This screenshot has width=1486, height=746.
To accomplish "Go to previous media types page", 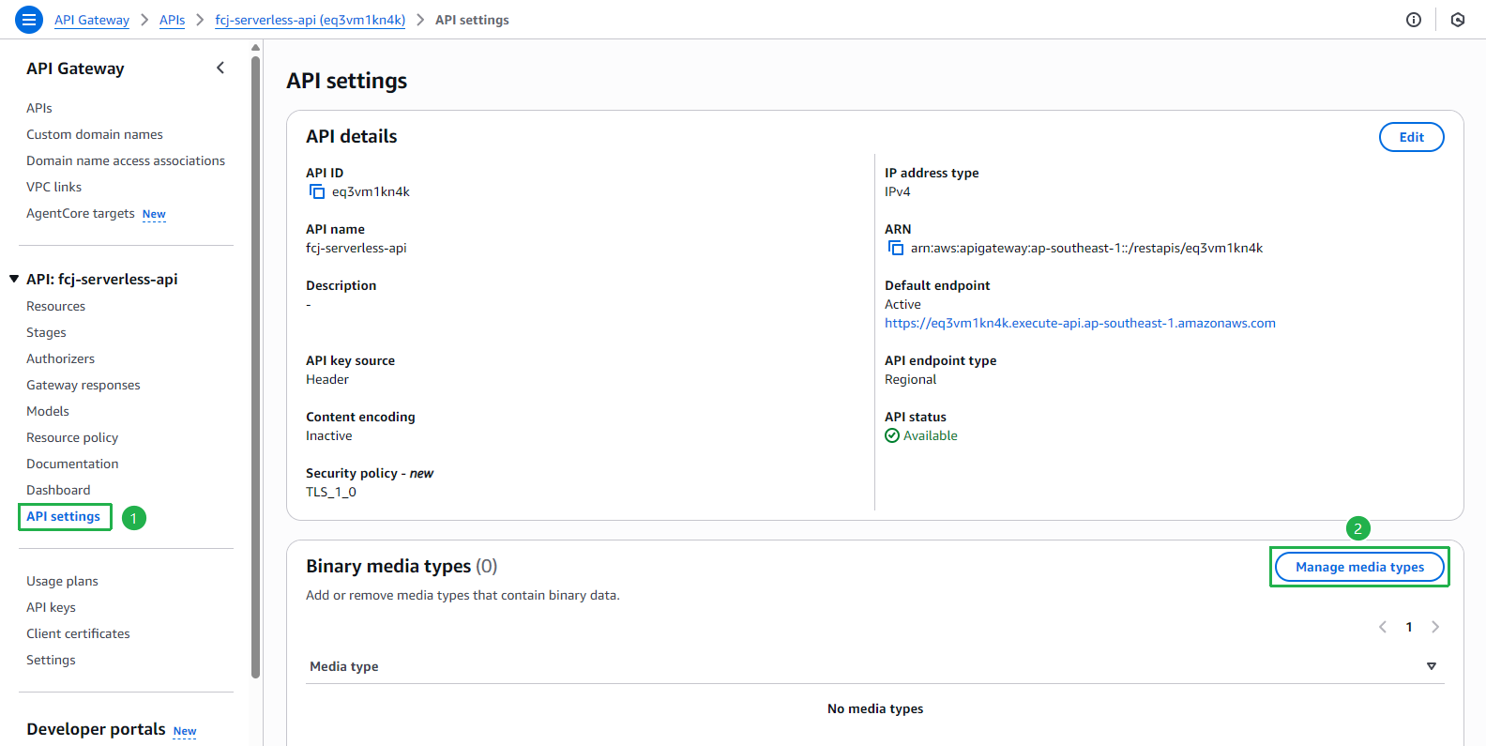I will pos(1383,627).
